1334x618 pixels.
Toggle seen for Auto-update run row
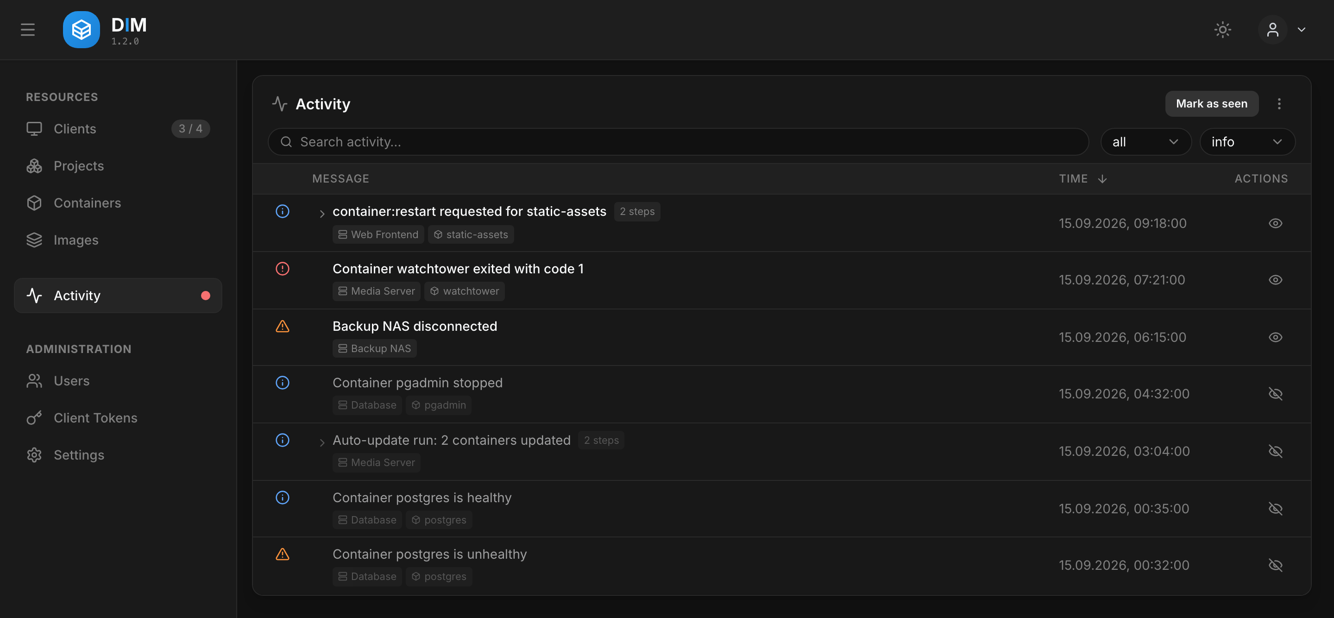pyautogui.click(x=1275, y=451)
